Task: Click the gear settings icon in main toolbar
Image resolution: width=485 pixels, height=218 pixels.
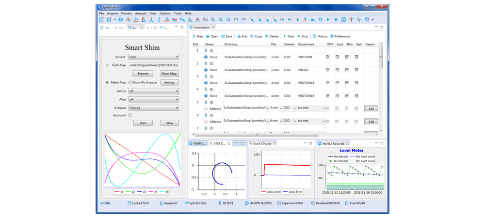Action: [x=343, y=19]
